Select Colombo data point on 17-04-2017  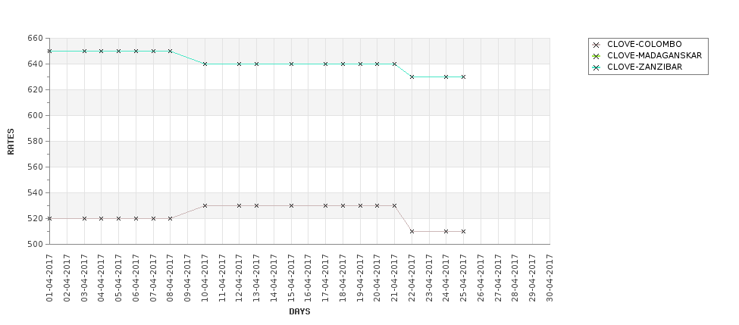coord(326,206)
